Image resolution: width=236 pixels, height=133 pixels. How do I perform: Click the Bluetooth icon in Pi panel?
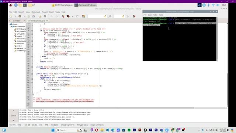click(209, 5)
